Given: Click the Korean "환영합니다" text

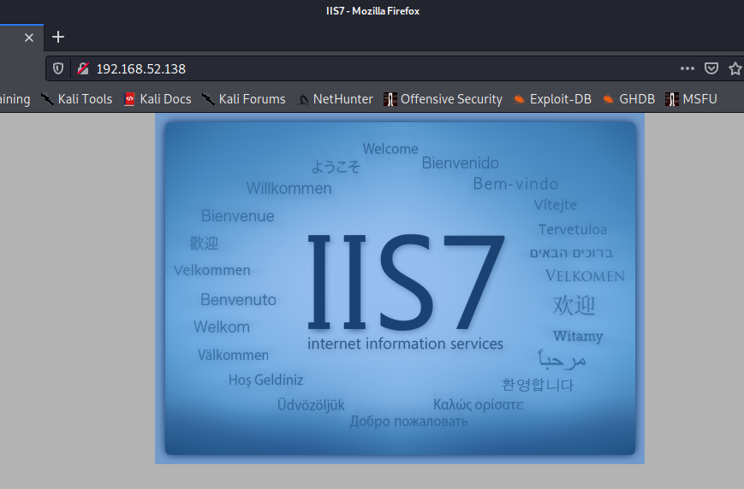Looking at the screenshot, I should pyautogui.click(x=538, y=385).
